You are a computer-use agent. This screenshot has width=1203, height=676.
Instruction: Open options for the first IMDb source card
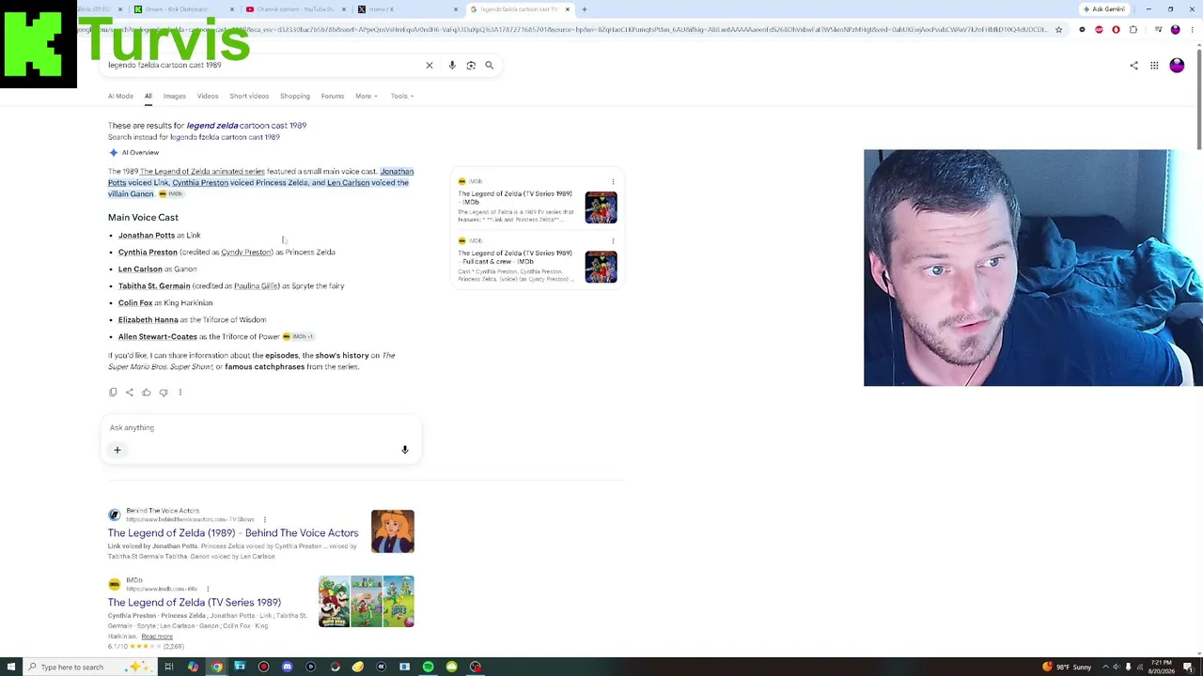coord(613,181)
